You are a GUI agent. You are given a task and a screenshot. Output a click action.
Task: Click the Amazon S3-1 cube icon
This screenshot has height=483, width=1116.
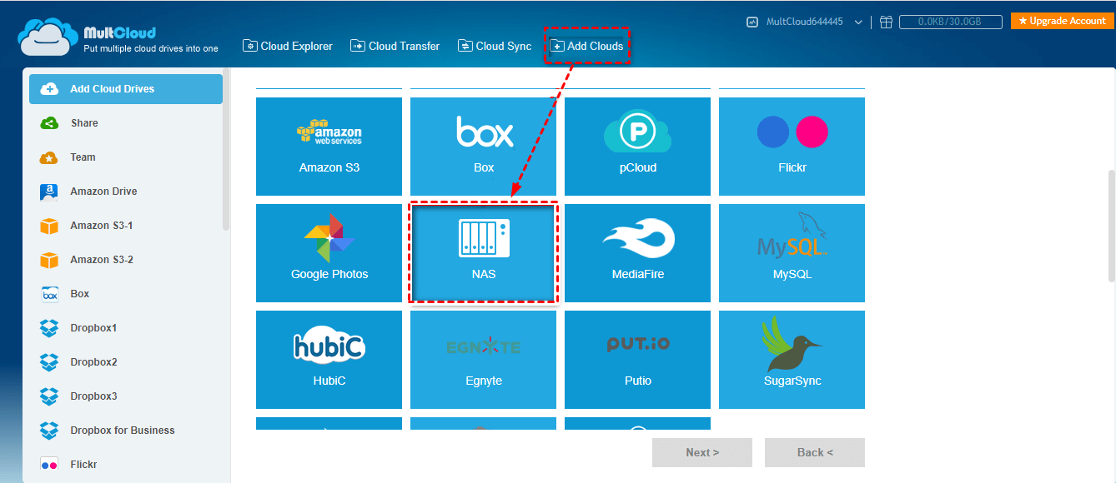click(x=49, y=226)
